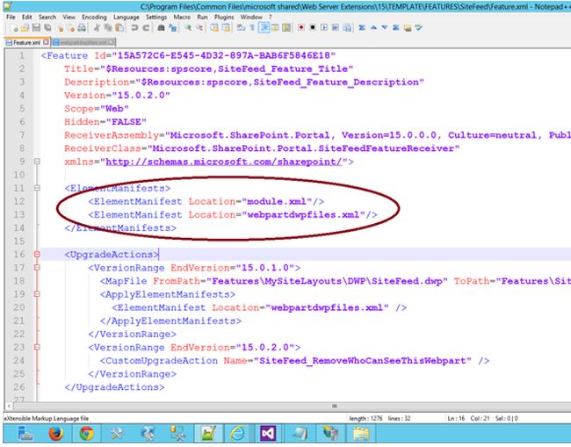The width and height of the screenshot is (571, 447).
Task: Click the Save recorded macro icon
Action: 347,28
